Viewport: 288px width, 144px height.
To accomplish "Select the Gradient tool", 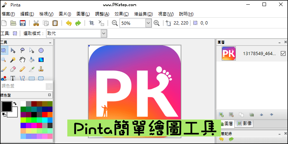I will 41,60.
